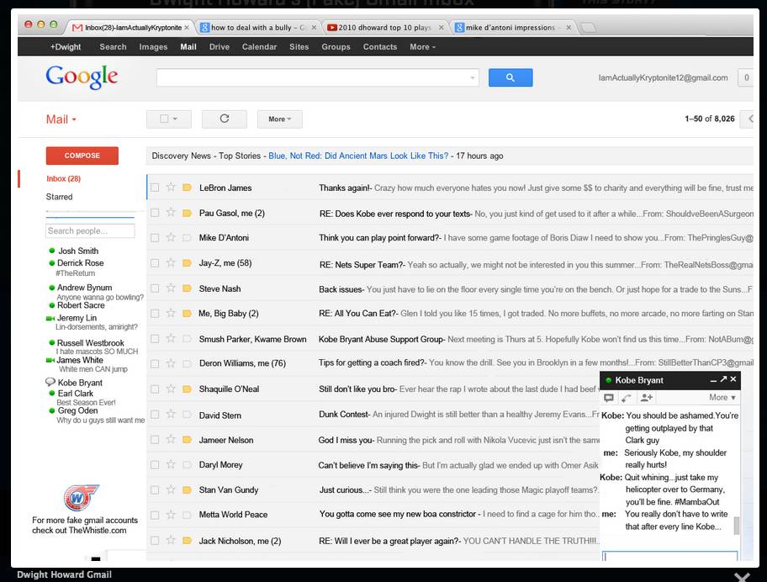Open Images from the Google bar
This screenshot has height=582, width=767.
pos(153,47)
